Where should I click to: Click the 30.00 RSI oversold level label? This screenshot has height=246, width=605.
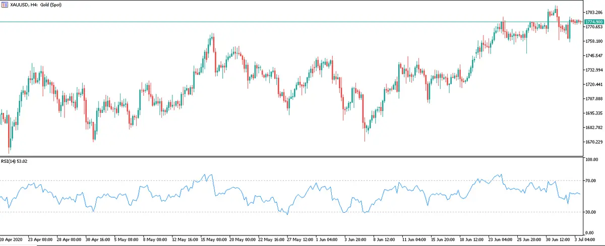pyautogui.click(x=590, y=212)
